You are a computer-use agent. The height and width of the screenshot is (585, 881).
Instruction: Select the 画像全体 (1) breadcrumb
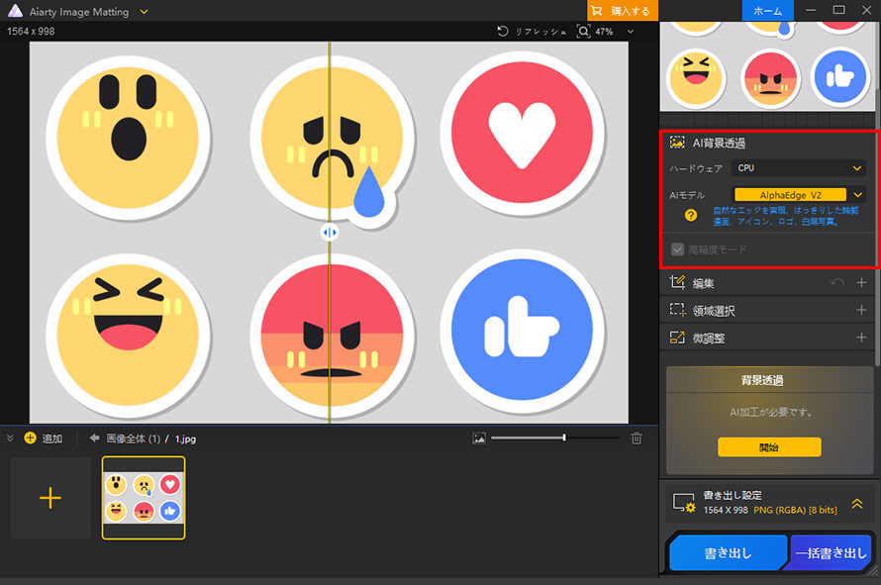coord(134,439)
